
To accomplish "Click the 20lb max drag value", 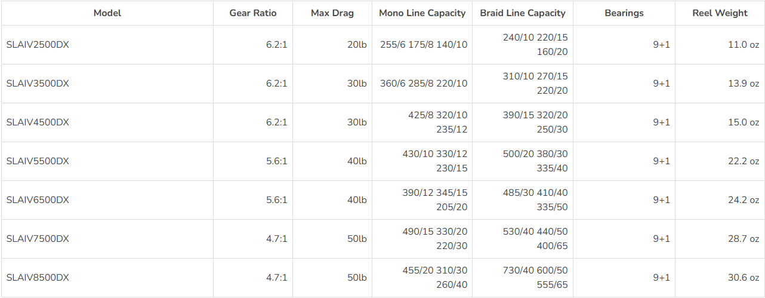I will 357,45.
